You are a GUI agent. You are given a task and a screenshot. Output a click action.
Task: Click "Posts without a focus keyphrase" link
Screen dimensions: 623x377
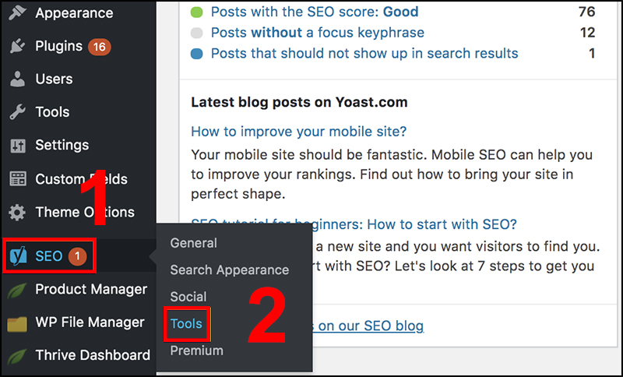click(318, 33)
